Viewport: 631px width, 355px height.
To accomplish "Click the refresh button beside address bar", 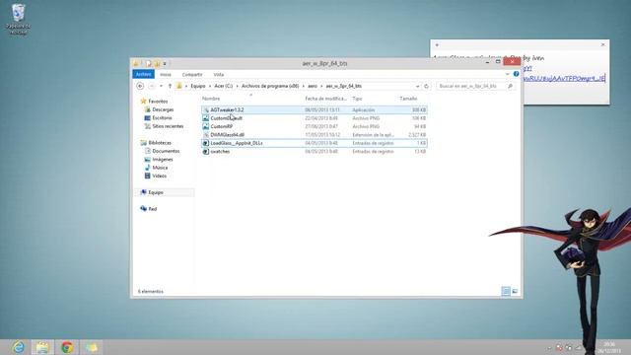I will 426,86.
